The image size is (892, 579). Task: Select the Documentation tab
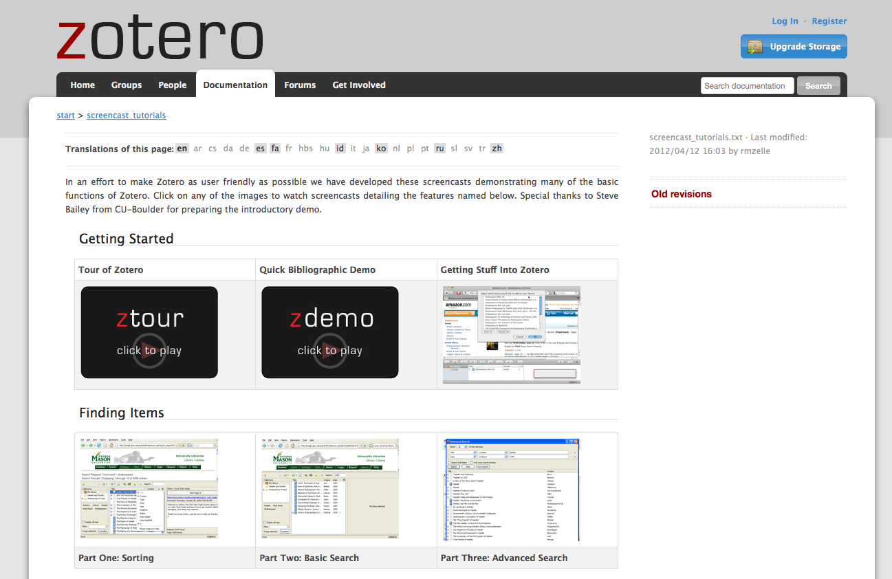(235, 85)
